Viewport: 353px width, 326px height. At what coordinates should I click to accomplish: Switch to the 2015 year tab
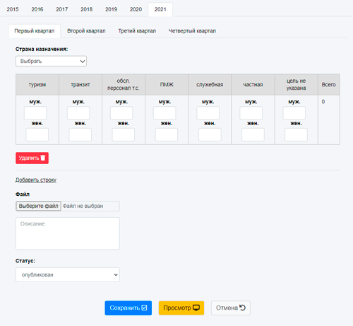[13, 9]
